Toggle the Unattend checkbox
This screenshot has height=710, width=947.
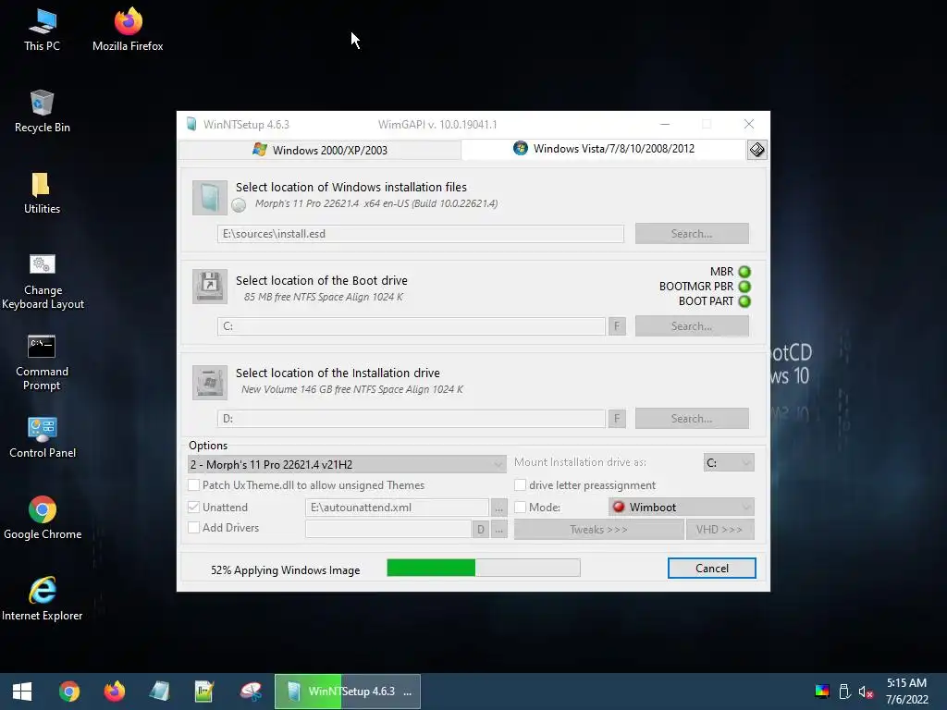tap(194, 508)
